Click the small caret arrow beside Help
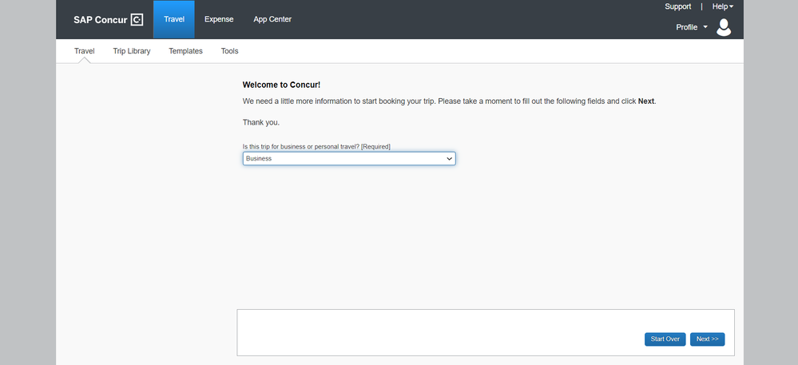 [732, 6]
